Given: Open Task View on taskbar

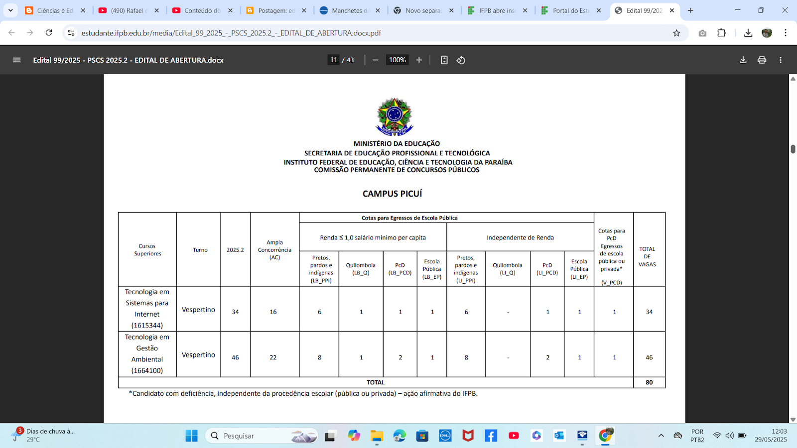Looking at the screenshot, I should [330, 436].
